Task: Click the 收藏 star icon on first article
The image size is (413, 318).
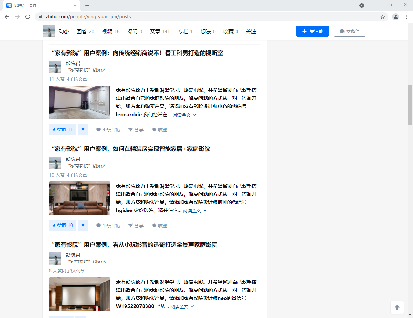Action: [x=159, y=129]
